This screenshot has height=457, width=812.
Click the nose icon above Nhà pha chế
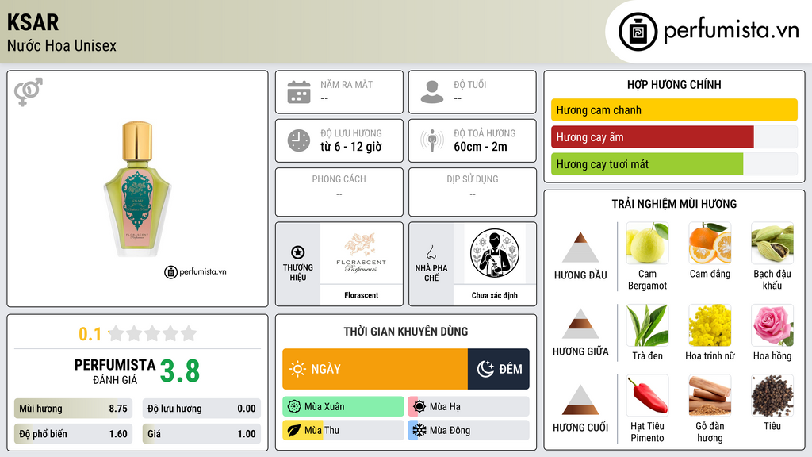point(431,252)
